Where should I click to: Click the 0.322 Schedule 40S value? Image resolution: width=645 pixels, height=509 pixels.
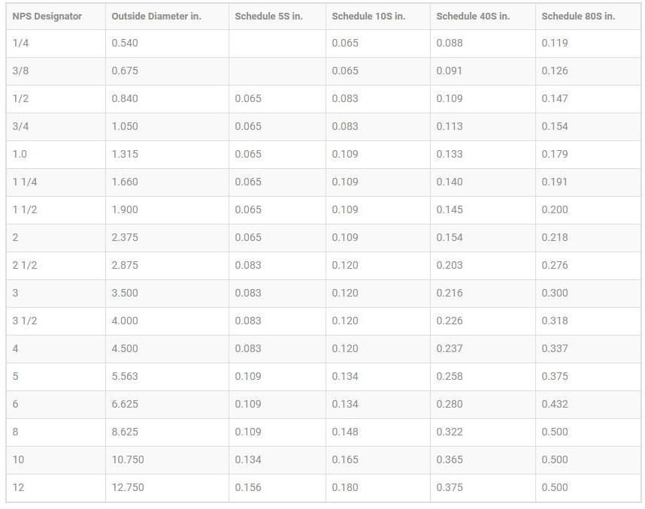coord(450,432)
